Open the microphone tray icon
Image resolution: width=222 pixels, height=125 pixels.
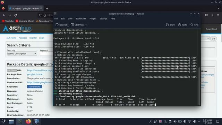185,122
